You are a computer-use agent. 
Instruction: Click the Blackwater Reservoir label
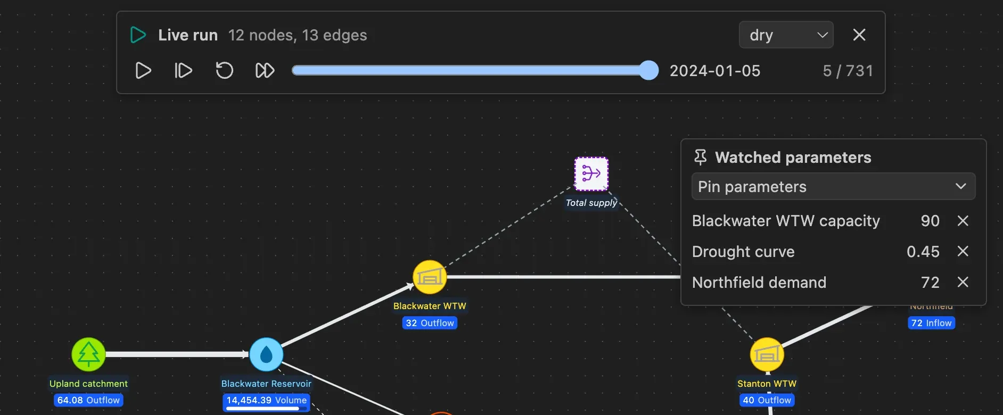[x=266, y=384]
